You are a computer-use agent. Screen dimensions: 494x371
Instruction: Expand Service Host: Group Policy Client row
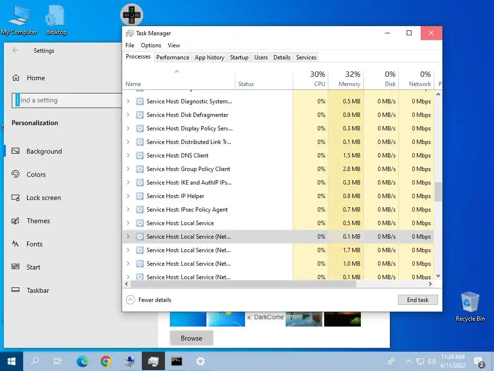coord(128,169)
